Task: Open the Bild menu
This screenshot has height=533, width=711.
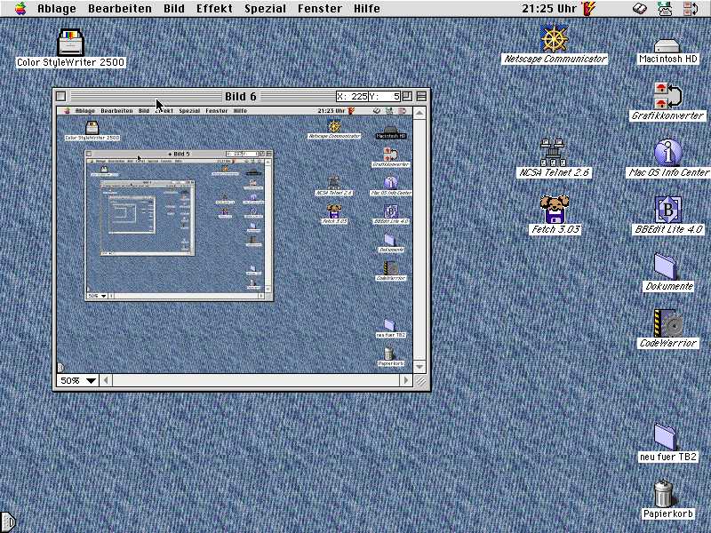Action: pos(173,9)
